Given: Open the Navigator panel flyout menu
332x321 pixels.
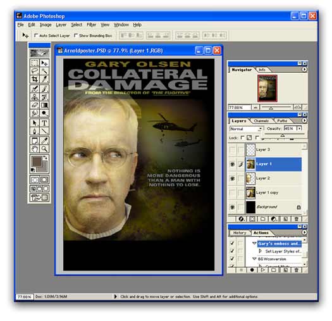Looking at the screenshot, I should [304, 70].
